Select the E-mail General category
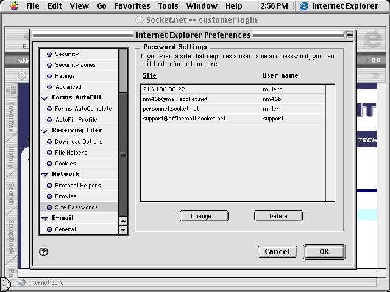 pyautogui.click(x=79, y=229)
